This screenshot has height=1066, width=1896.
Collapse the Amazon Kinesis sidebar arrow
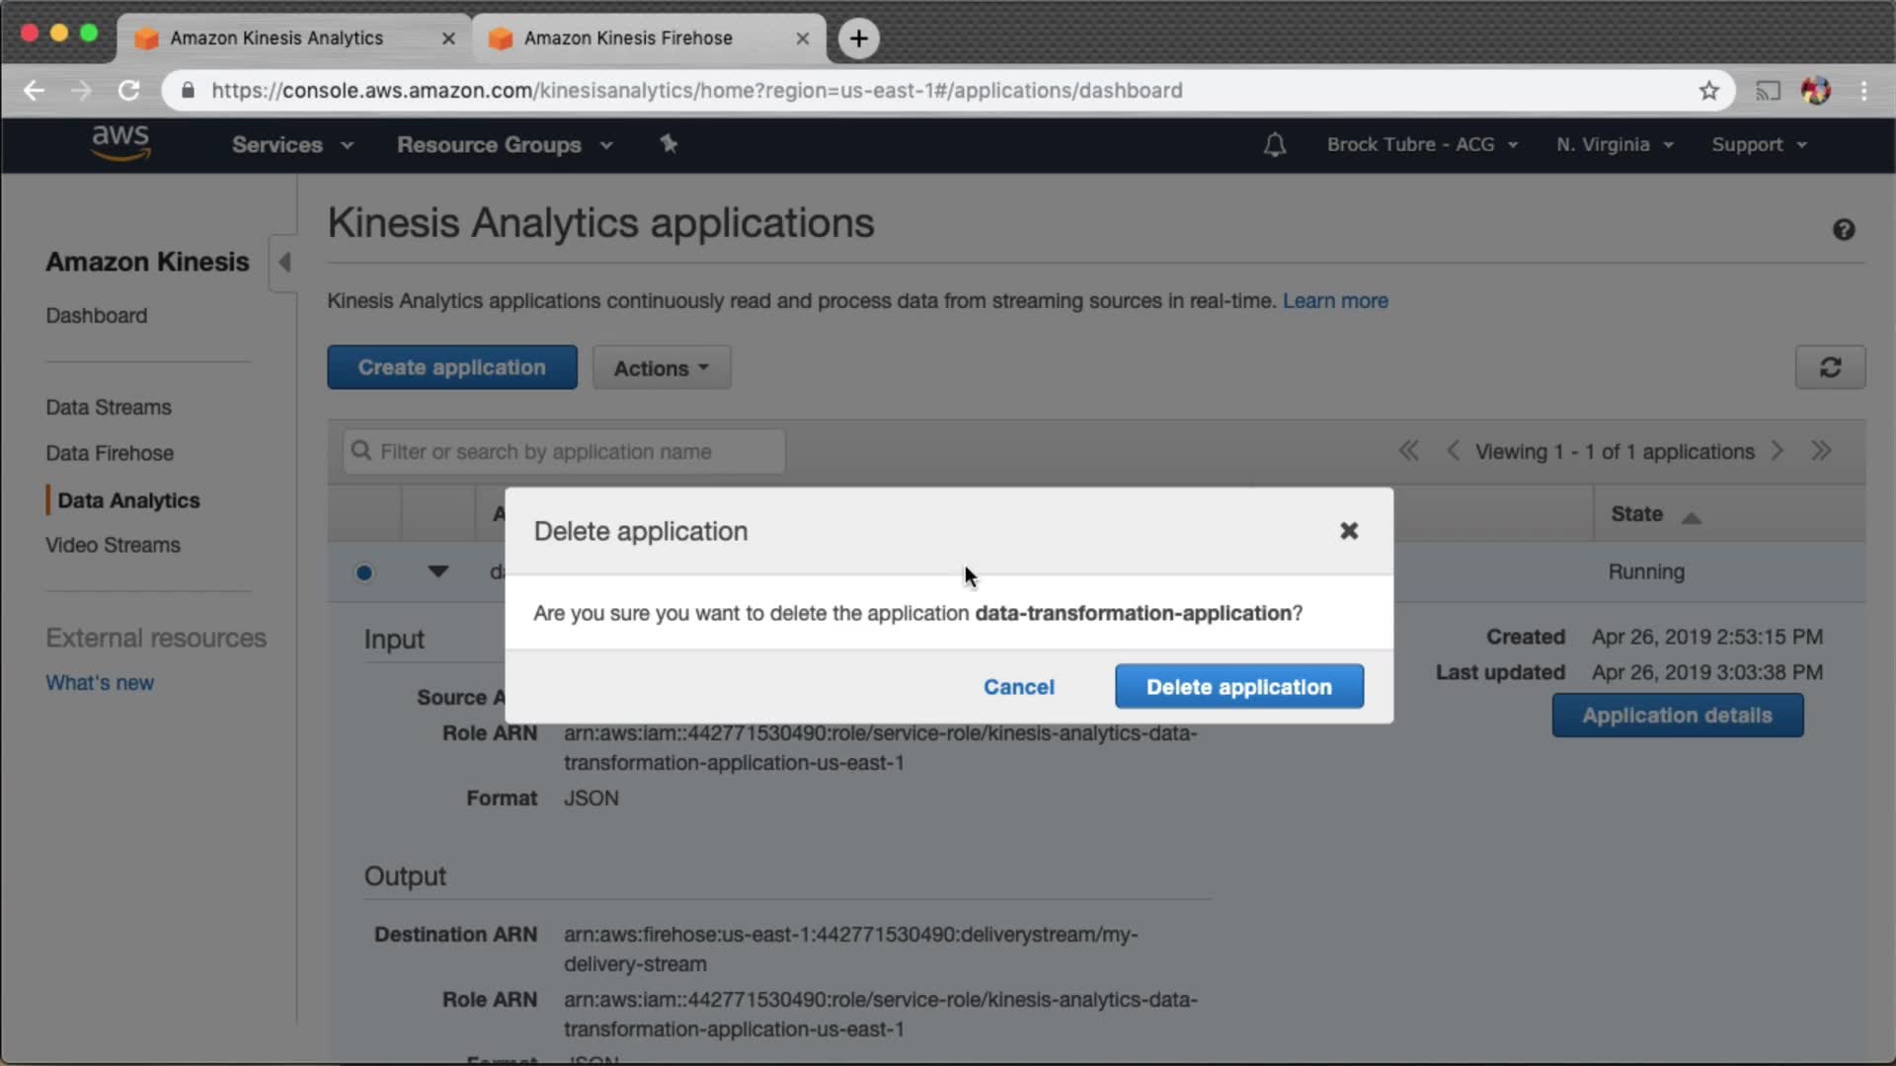pyautogui.click(x=284, y=262)
